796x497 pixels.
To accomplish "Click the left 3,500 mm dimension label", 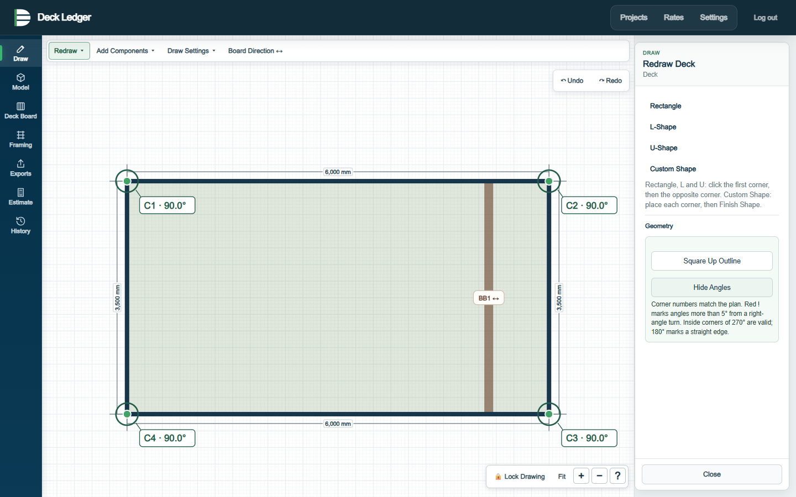I will (117, 298).
